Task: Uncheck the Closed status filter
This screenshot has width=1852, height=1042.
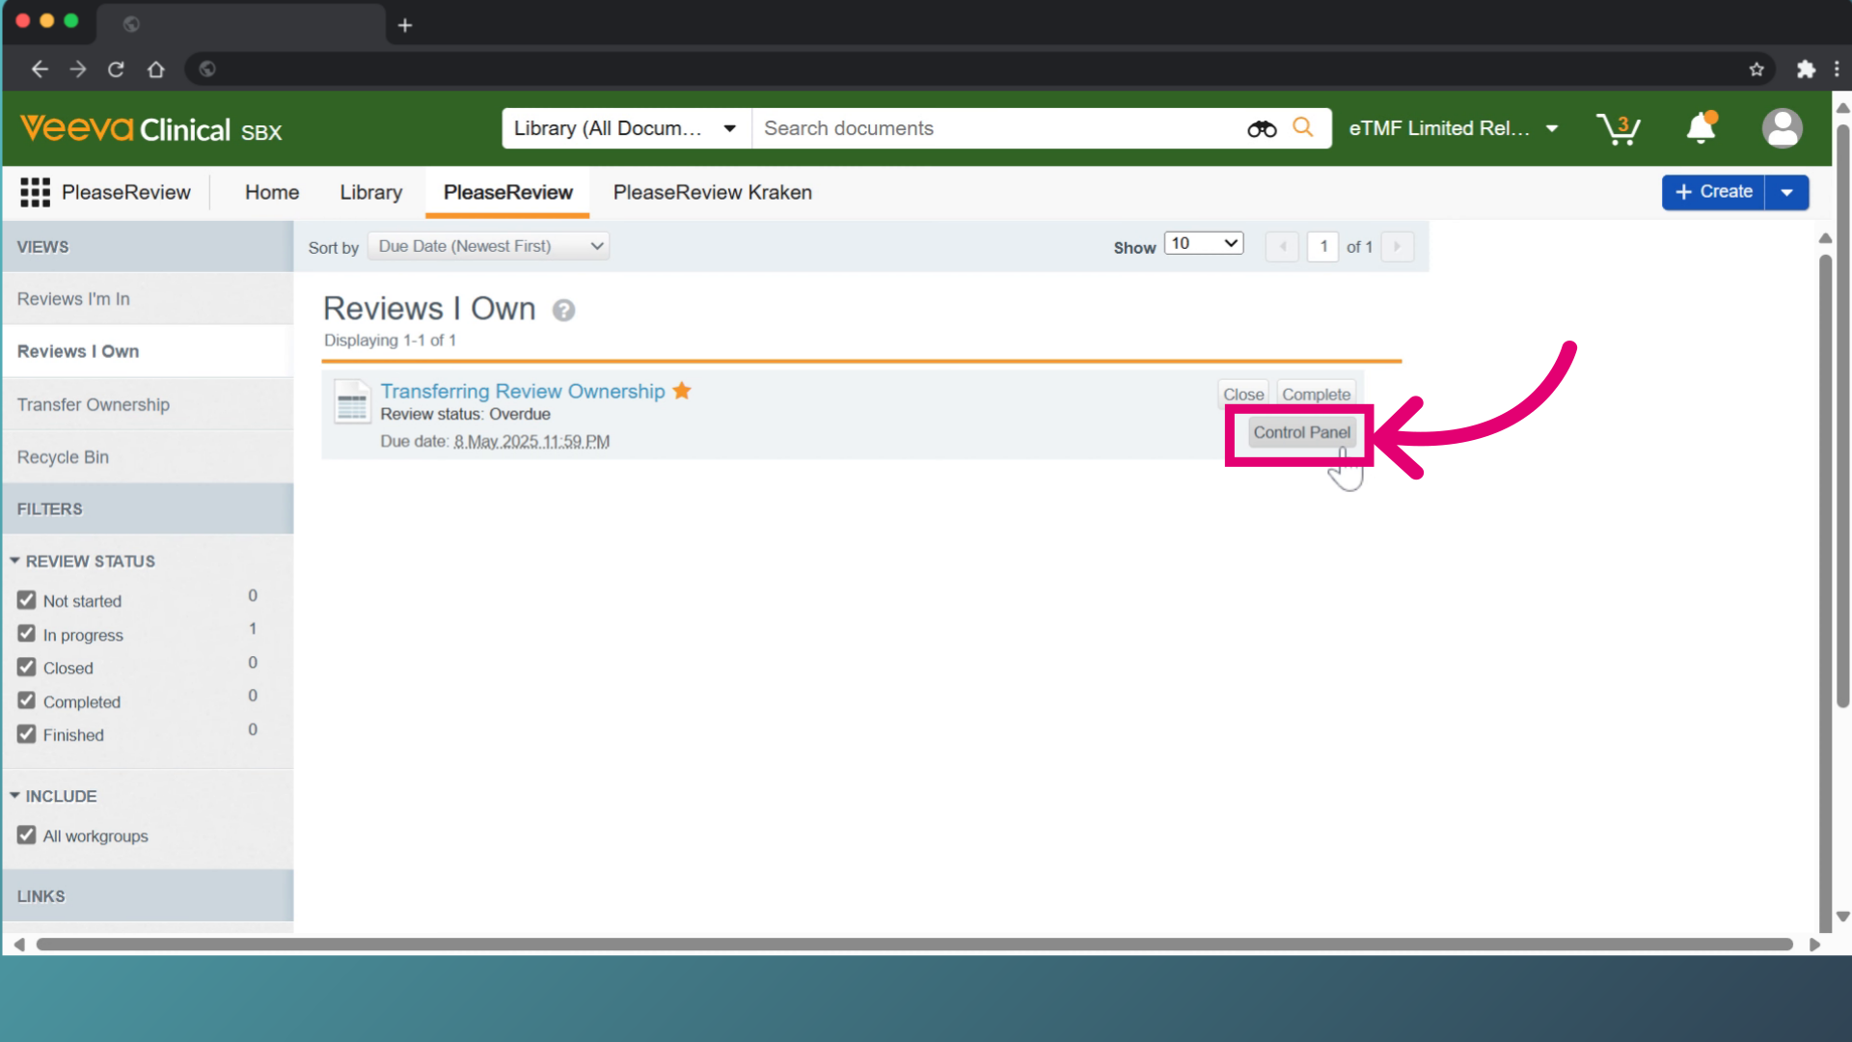Action: pyautogui.click(x=26, y=668)
